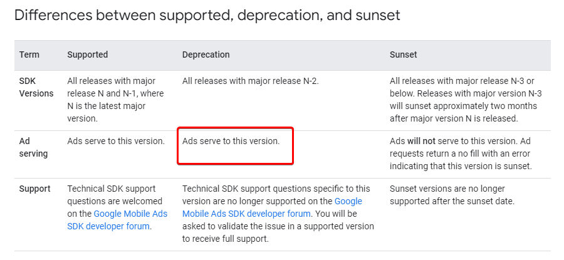
Task: Select the SDK Versions row label
Action: 36,87
